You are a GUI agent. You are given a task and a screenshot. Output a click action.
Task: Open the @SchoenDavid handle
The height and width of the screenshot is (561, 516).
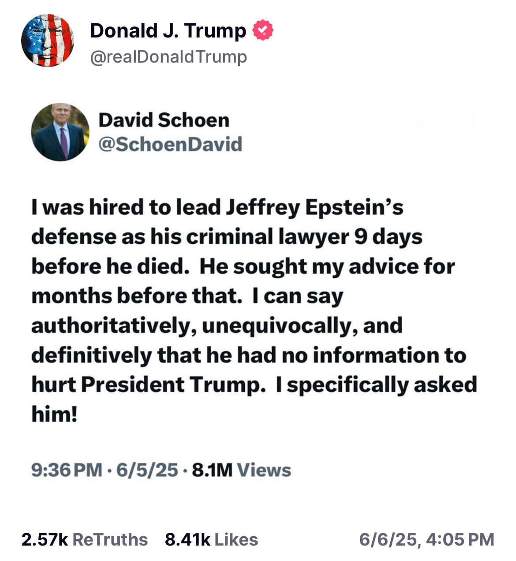(170, 144)
